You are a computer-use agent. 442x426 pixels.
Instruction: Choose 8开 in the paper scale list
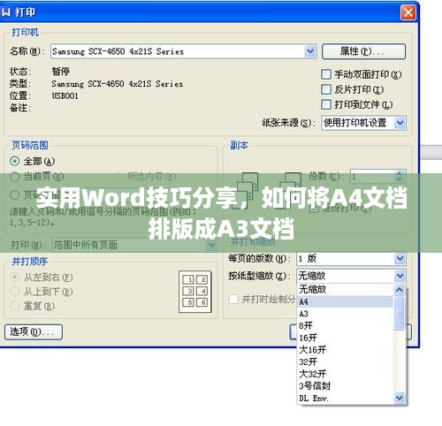pyautogui.click(x=345, y=325)
